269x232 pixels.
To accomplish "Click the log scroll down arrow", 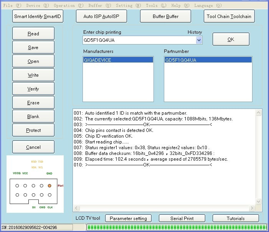I will click(258, 201).
